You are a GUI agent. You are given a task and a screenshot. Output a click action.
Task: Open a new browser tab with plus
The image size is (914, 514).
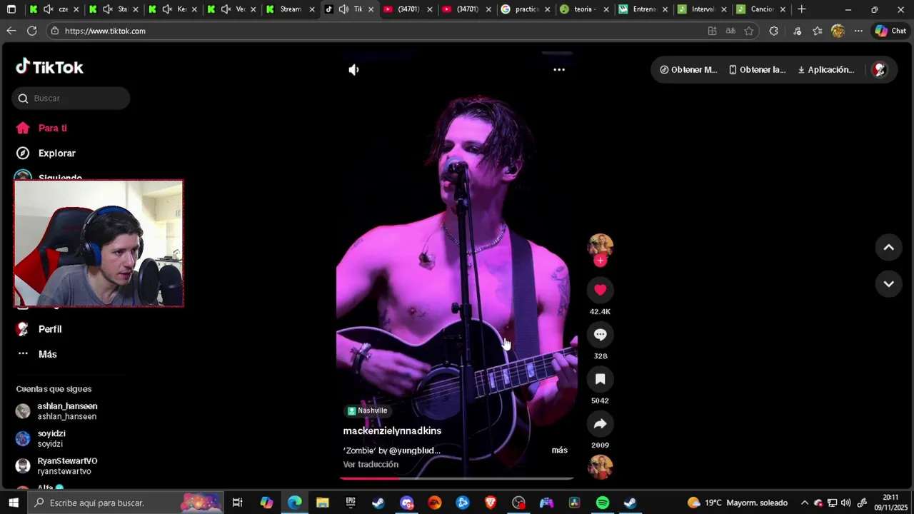pyautogui.click(x=801, y=9)
